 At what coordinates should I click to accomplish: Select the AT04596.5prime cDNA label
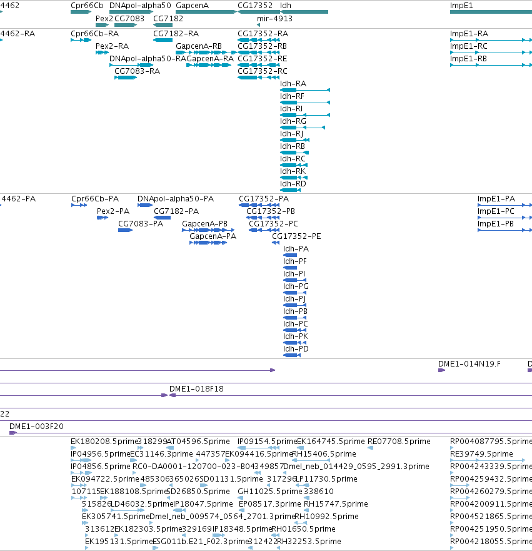[x=198, y=442]
